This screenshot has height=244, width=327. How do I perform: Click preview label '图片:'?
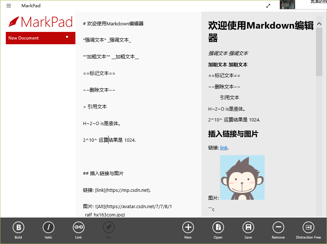point(214,198)
